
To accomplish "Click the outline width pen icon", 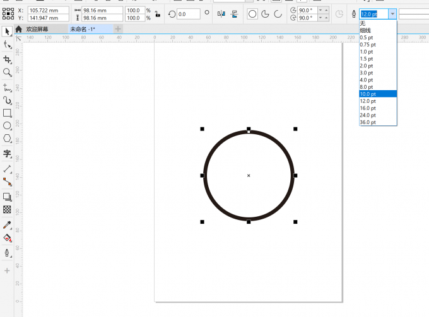I will [354, 14].
